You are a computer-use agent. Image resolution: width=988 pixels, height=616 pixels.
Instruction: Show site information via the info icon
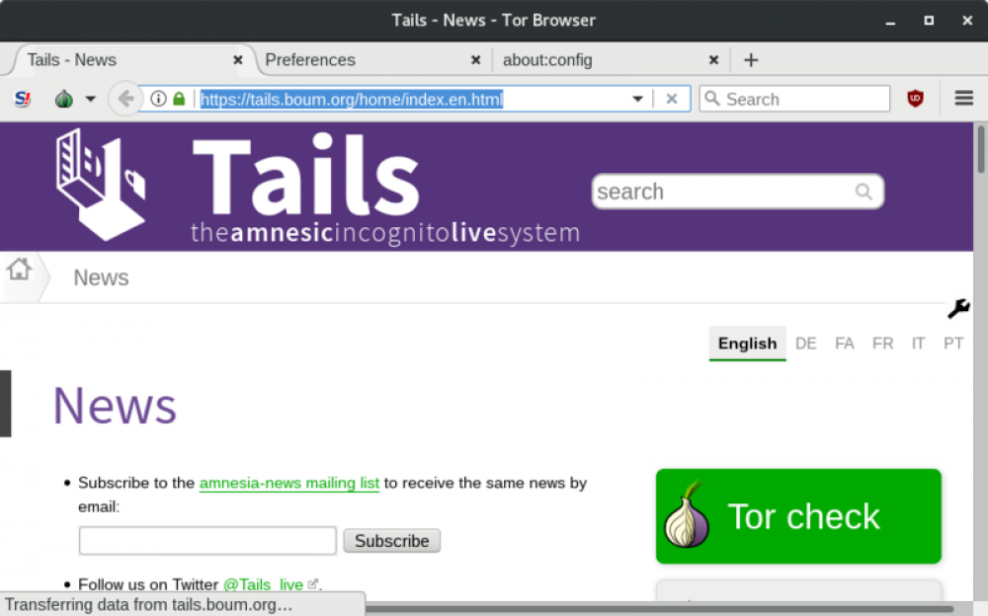pyautogui.click(x=158, y=99)
